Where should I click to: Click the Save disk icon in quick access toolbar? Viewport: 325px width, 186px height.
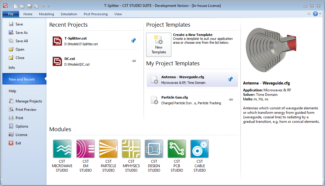[x=29, y=6]
